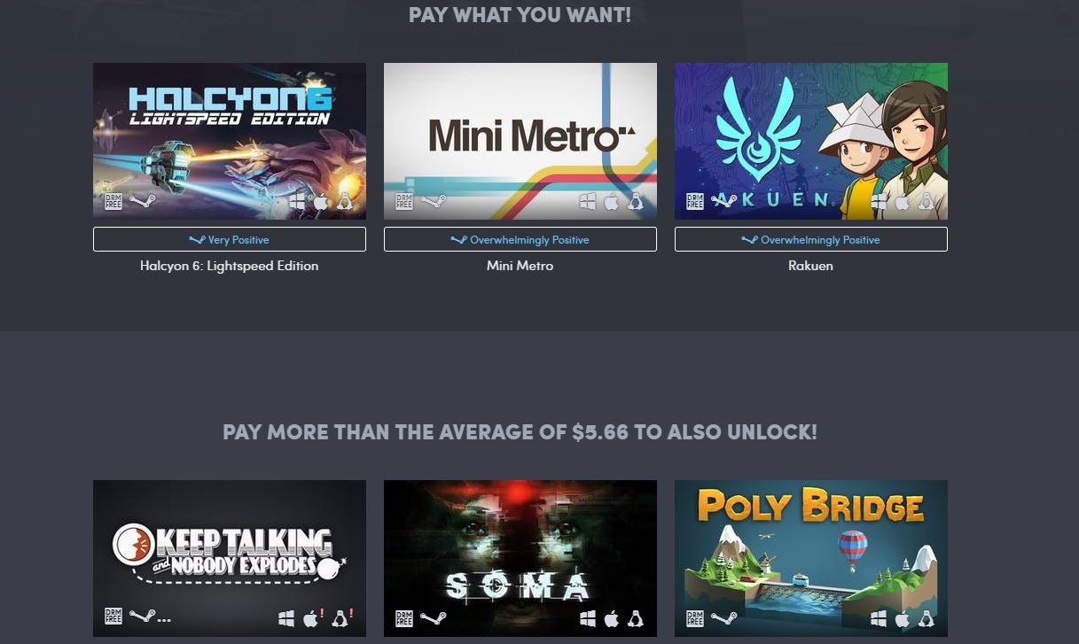Click the Steam ellipsis icon on Keep Talking

click(x=150, y=617)
